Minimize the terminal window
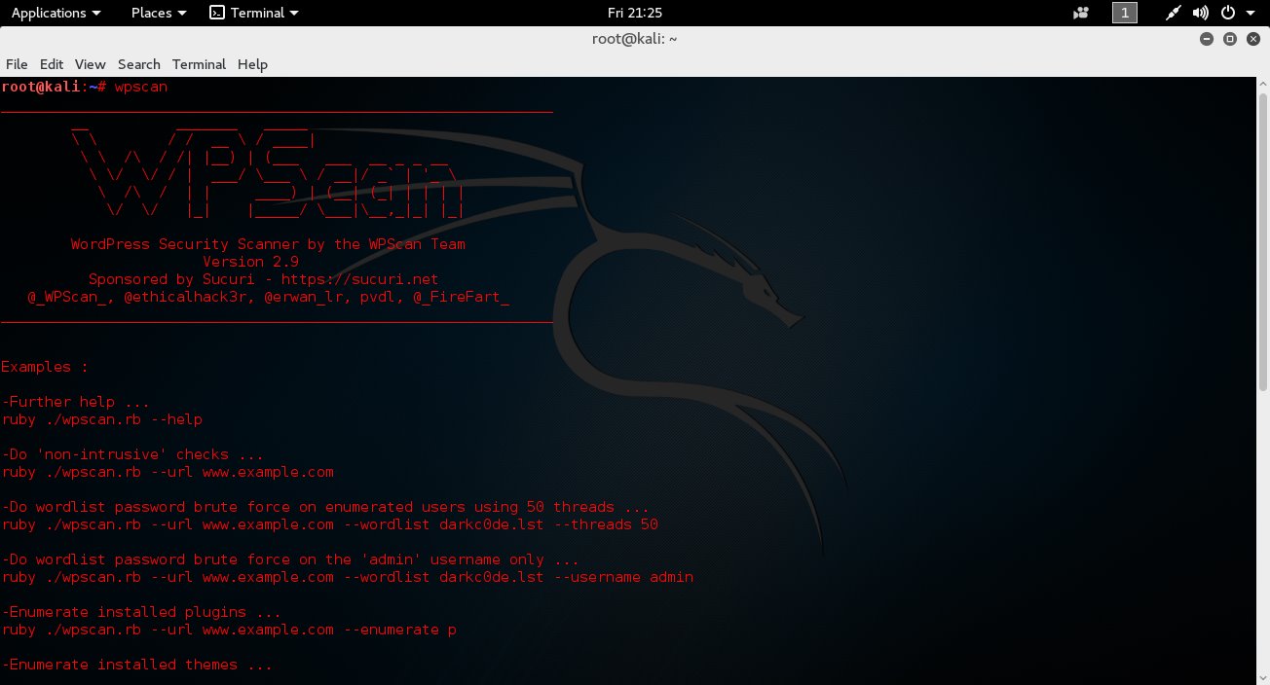Image resolution: width=1270 pixels, height=685 pixels. pyautogui.click(x=1208, y=39)
